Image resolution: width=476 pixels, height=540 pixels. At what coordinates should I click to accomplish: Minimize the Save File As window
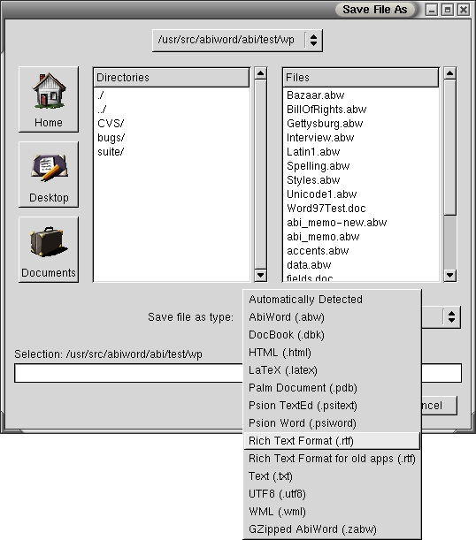[432, 10]
